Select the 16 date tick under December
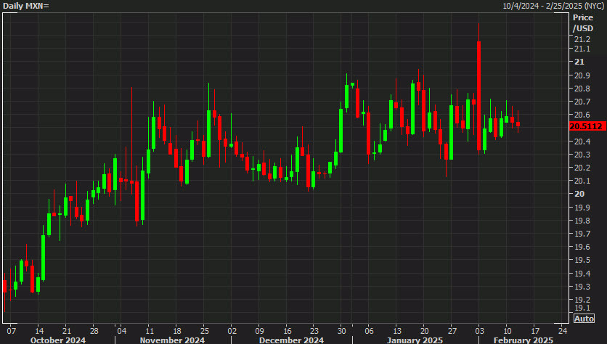Screen dimensions: 607x344 (x=287, y=331)
